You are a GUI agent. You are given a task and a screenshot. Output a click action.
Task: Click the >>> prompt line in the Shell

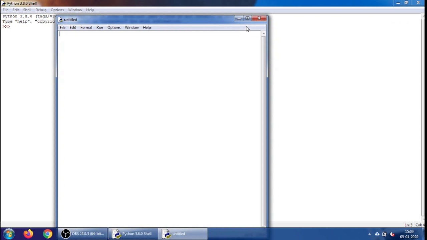pyautogui.click(x=6, y=26)
